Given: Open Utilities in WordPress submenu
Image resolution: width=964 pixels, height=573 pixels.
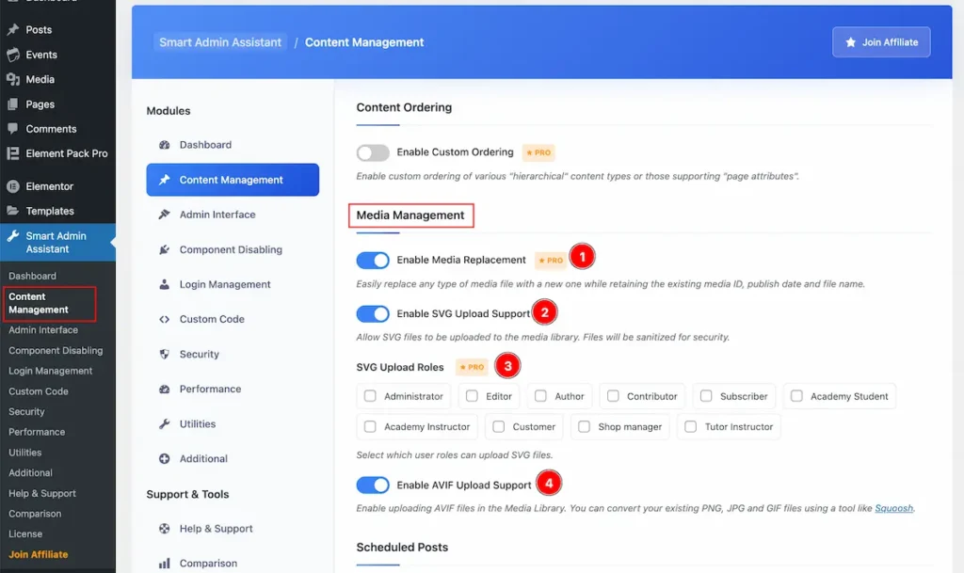Looking at the screenshot, I should point(25,453).
